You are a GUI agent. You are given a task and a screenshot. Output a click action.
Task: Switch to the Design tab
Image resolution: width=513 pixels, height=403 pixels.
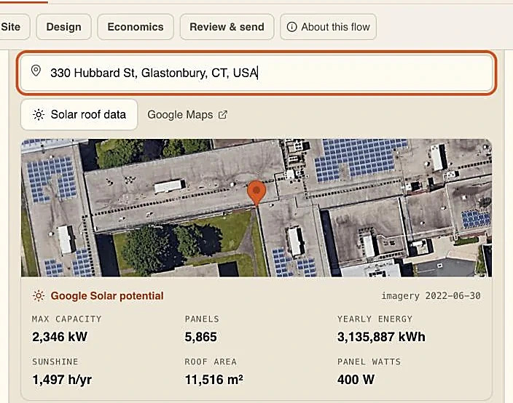(x=64, y=27)
